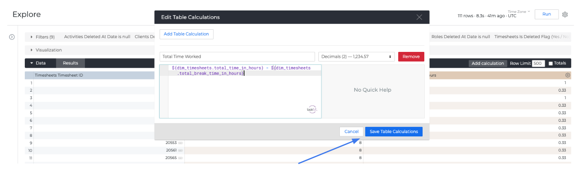Viewport: 578px width, 177px height.
Task: Click 'Roles Deleted At Date is null' filter text
Action: (x=460, y=37)
